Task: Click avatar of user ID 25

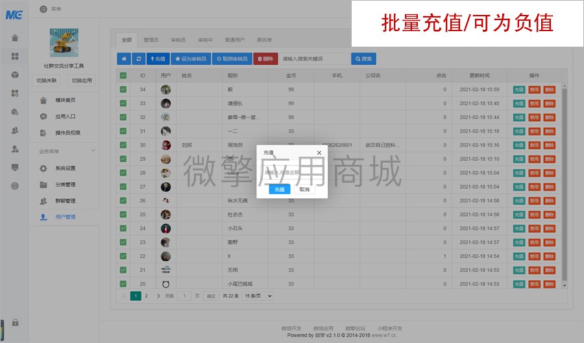Action: click(165, 214)
